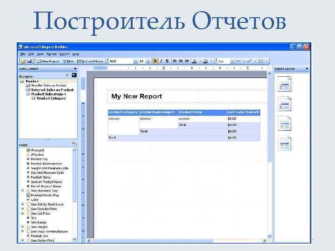Click the Navigator dark square icon
The width and height of the screenshot is (335, 251).
74,75
